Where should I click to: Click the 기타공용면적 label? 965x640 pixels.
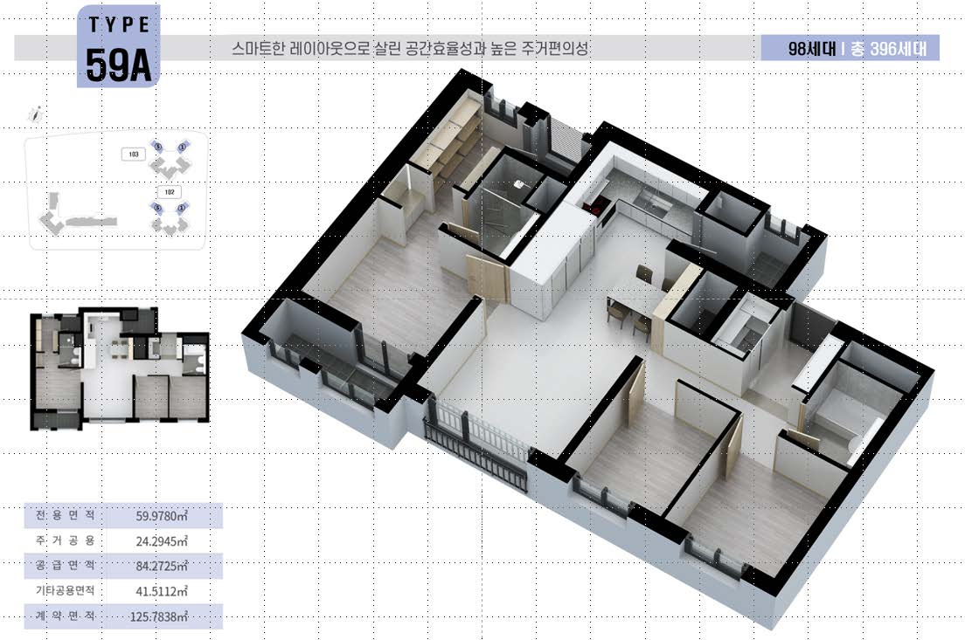coord(66,591)
